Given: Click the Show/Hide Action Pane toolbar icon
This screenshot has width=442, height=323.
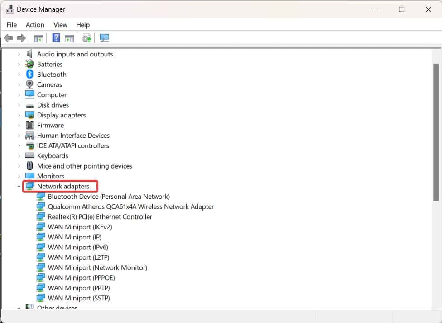Looking at the screenshot, I should pyautogui.click(x=69, y=38).
